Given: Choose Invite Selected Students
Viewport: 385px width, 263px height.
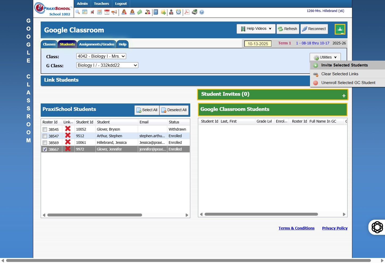Looking at the screenshot, I should [x=347, y=65].
